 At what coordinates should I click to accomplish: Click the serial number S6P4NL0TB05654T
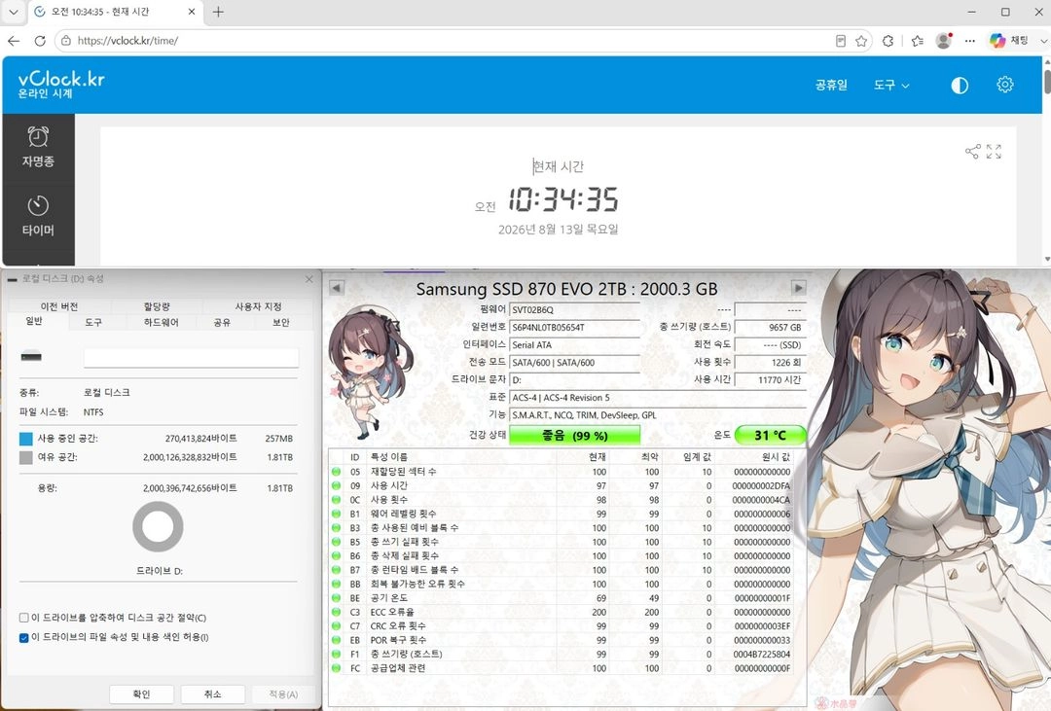[x=574, y=328]
